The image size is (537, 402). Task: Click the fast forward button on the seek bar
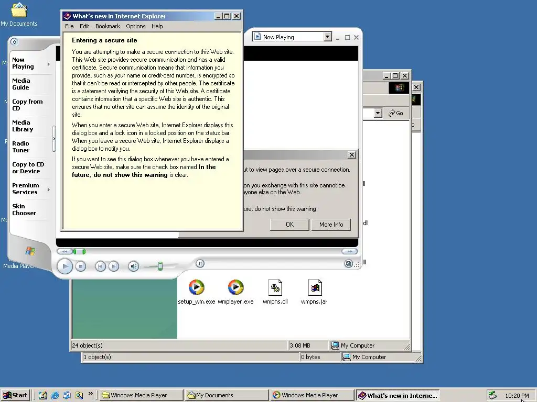[x=350, y=252]
